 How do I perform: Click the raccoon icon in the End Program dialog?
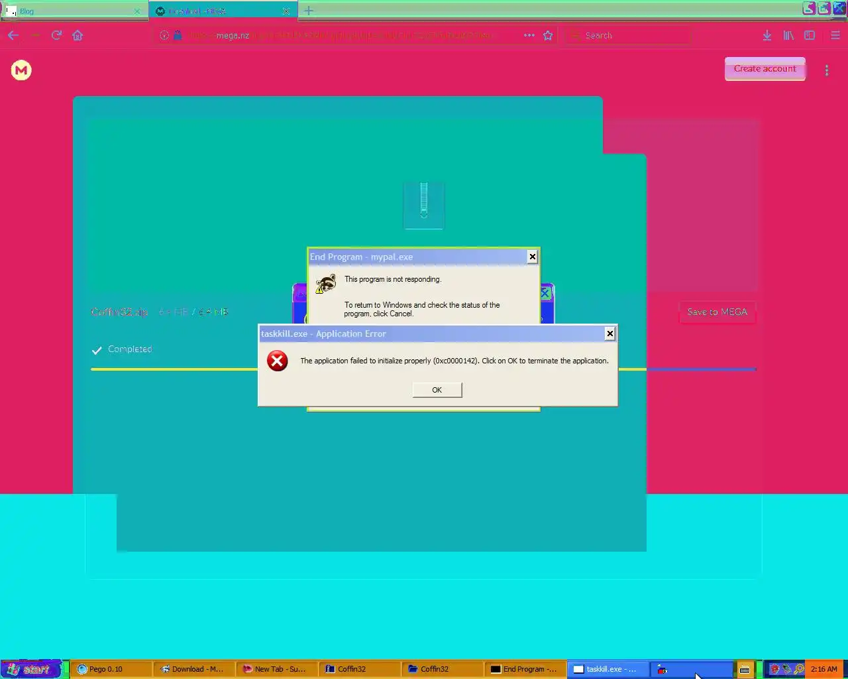click(x=325, y=284)
